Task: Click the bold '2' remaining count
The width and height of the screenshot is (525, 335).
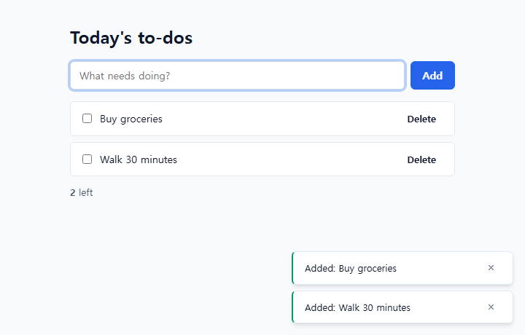Action: [x=73, y=193]
